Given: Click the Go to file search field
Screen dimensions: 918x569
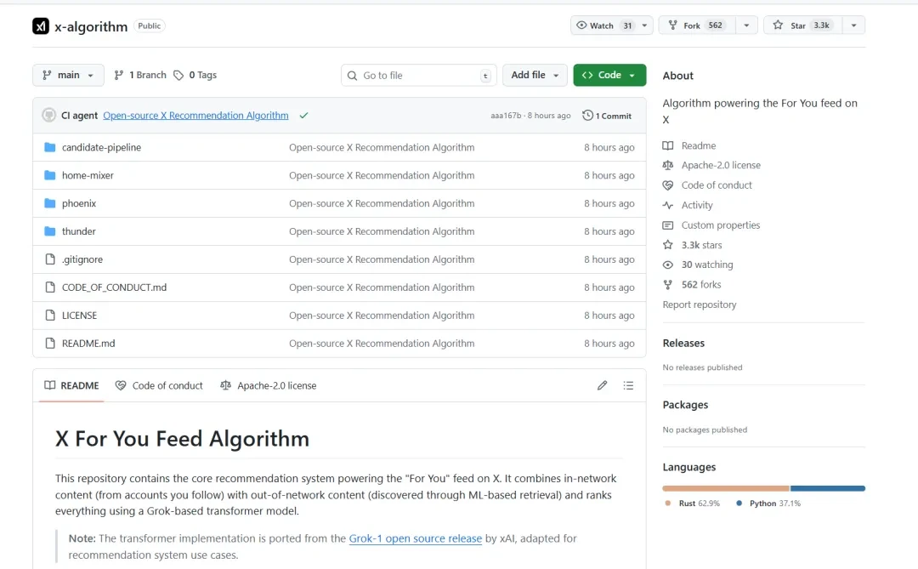Looking at the screenshot, I should [418, 75].
